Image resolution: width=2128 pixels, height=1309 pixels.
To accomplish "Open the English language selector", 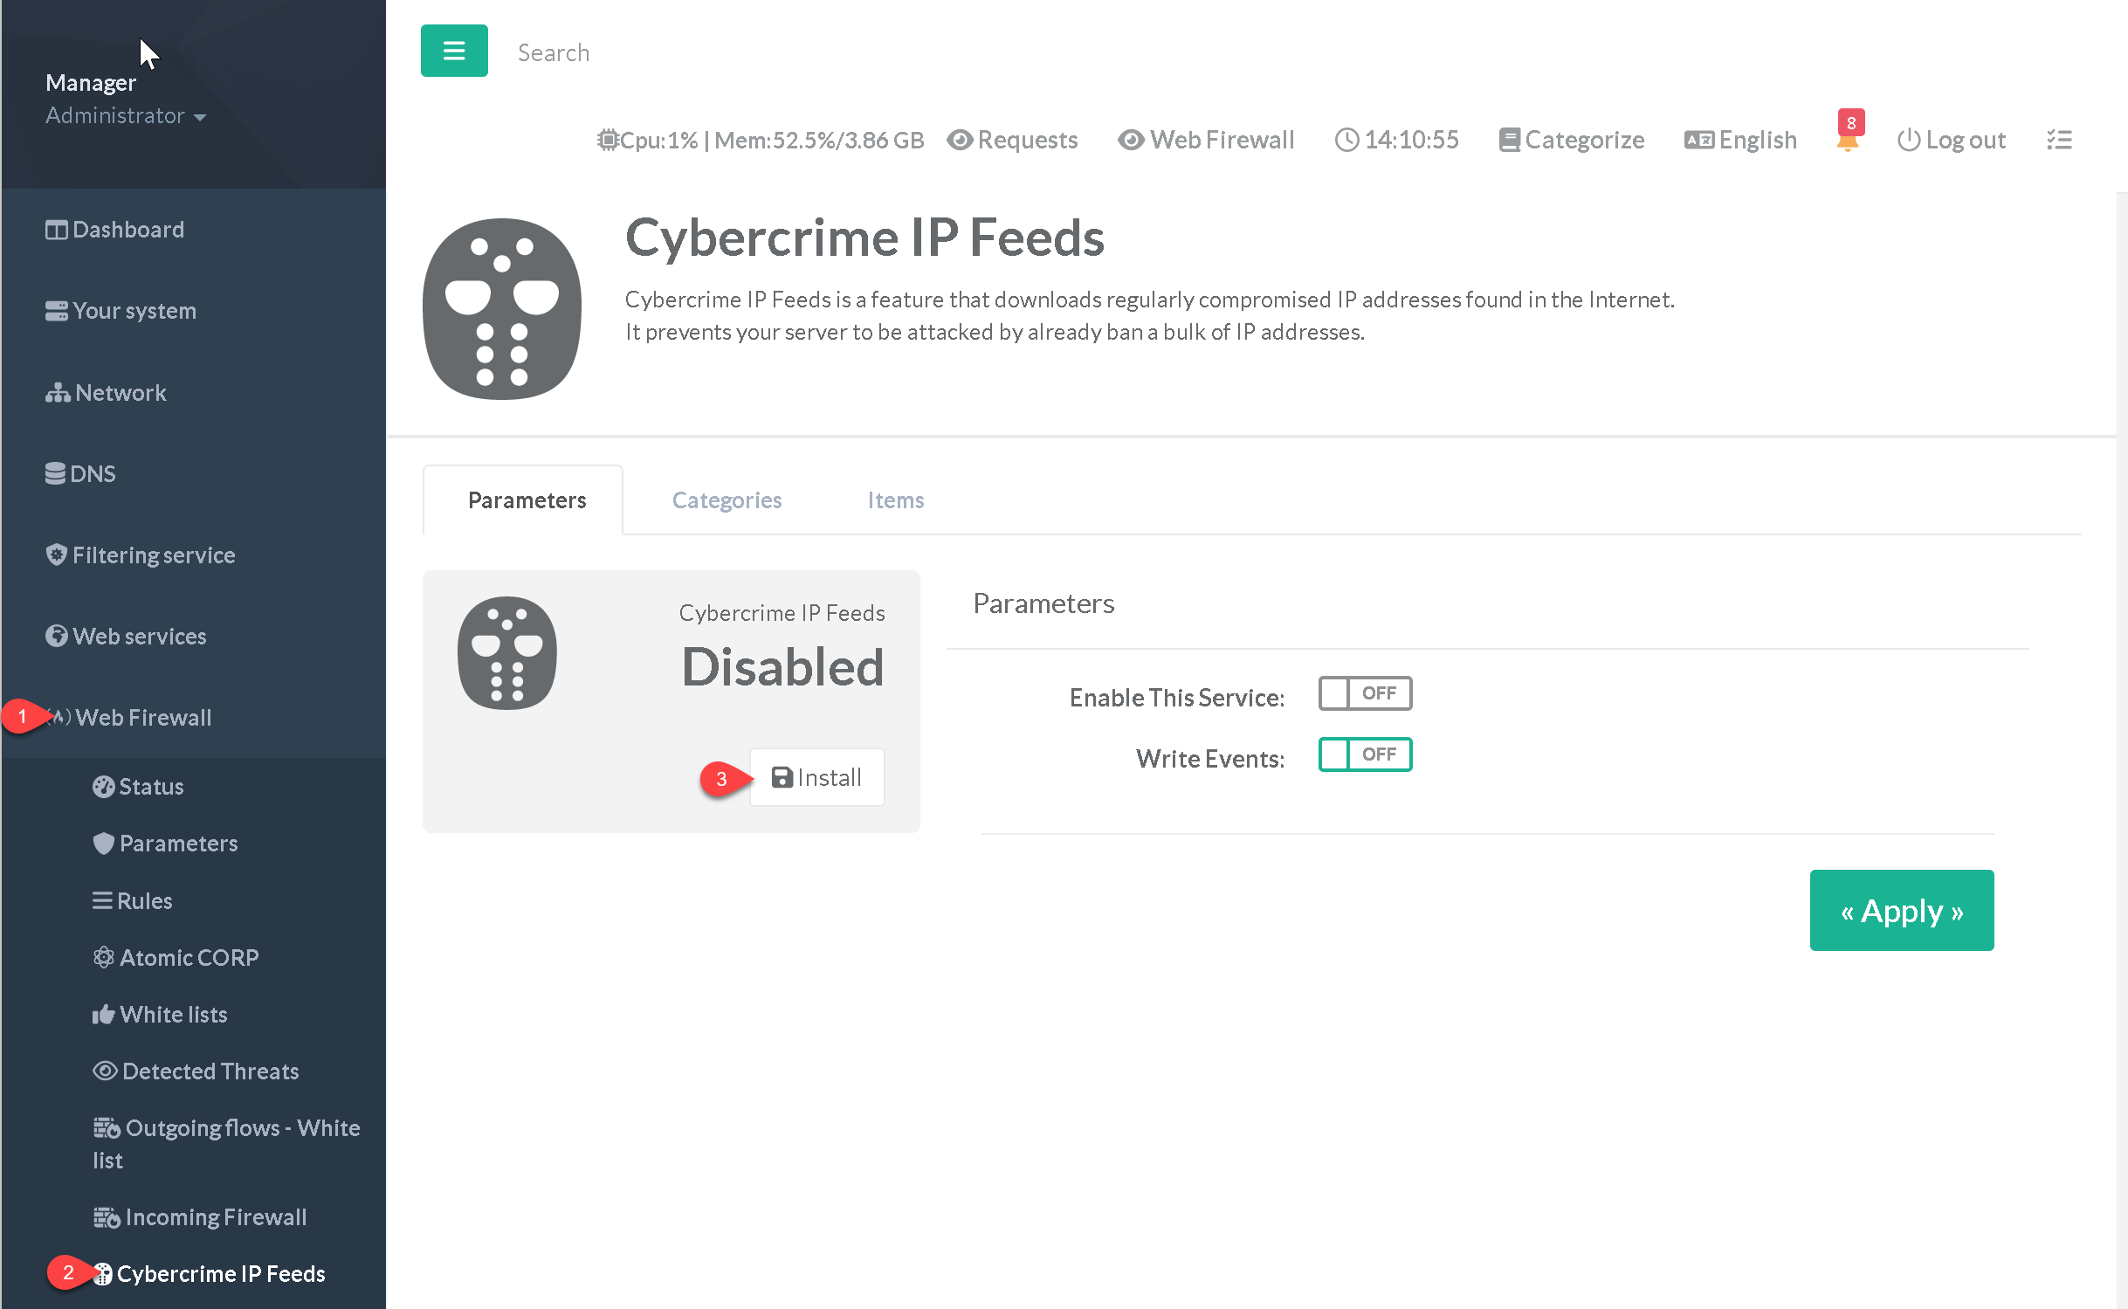I will (1739, 140).
